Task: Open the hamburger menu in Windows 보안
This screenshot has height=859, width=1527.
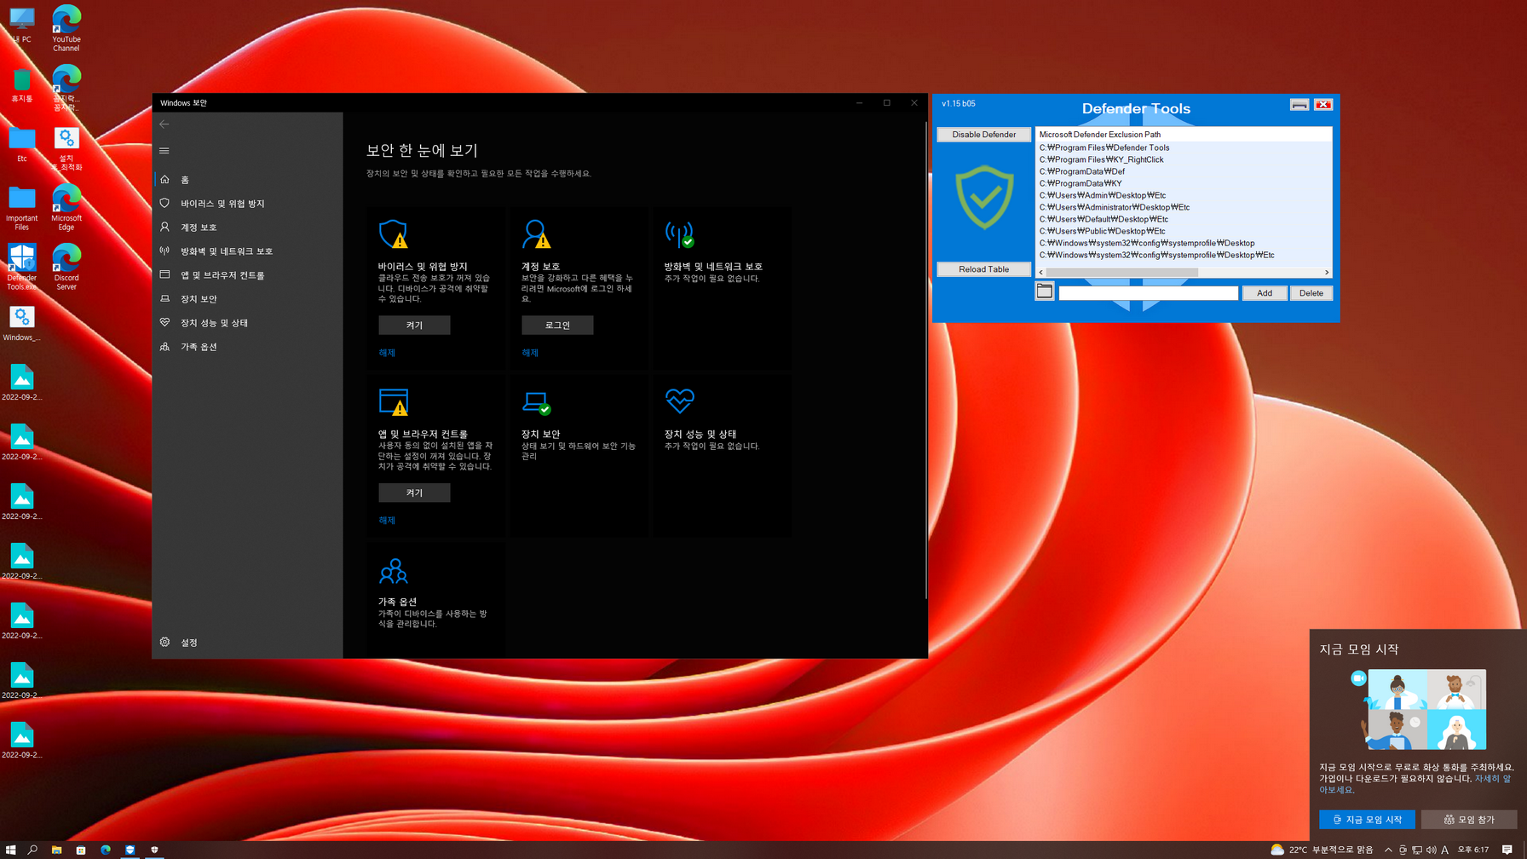Action: pyautogui.click(x=164, y=151)
